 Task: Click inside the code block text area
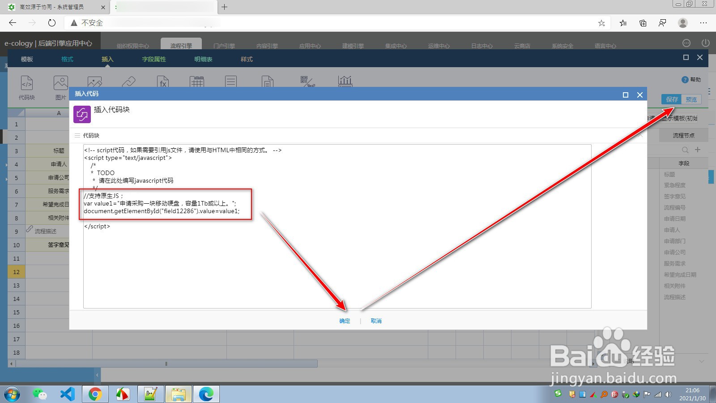tap(337, 226)
